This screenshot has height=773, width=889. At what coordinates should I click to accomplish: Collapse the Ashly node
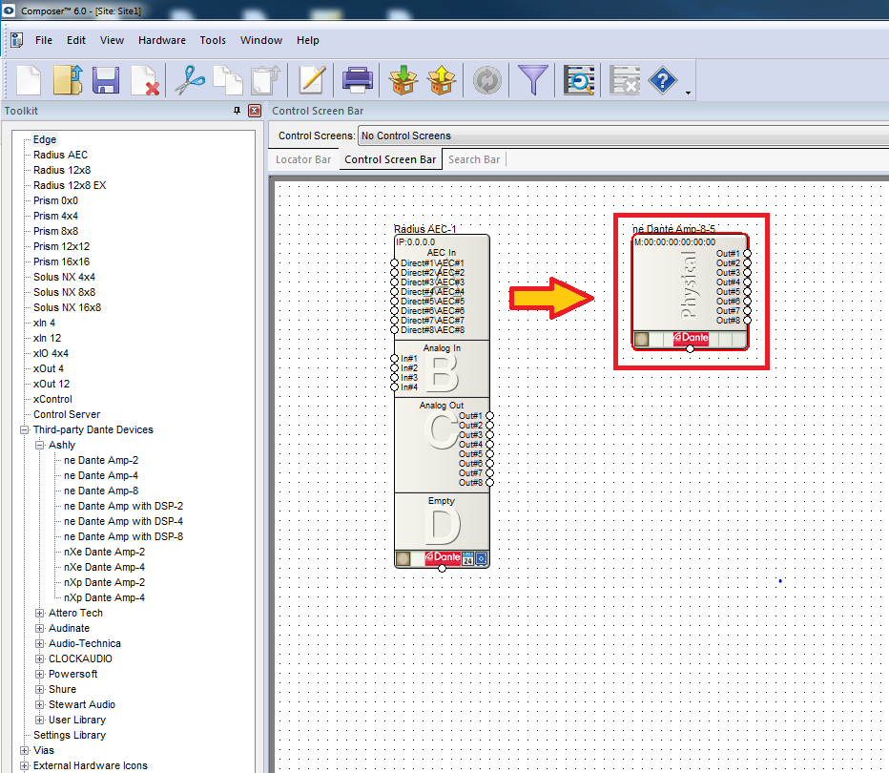click(40, 446)
